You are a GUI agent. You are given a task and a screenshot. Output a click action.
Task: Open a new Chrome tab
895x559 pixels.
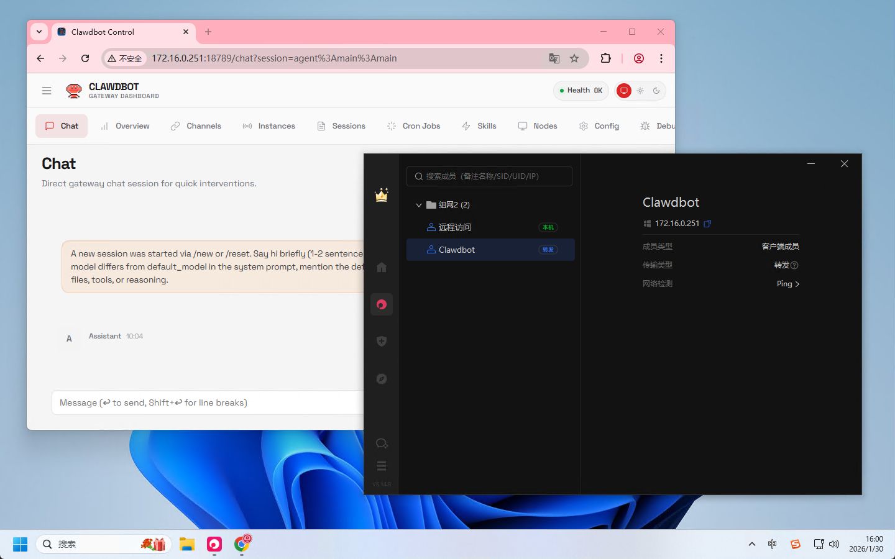coord(208,32)
